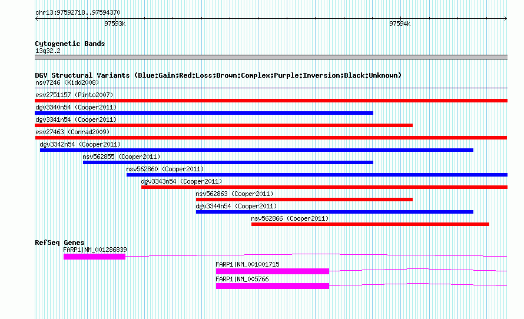Click the dgv3340n54 (Cooper2011) label
The image size is (524, 319).
pyautogui.click(x=76, y=107)
